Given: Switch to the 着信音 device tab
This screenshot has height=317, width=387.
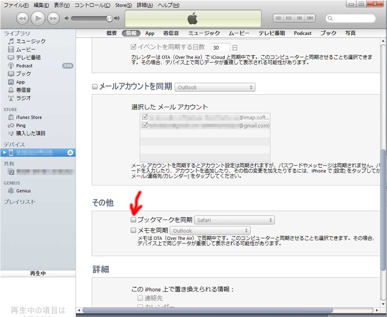Looking at the screenshot, I should tap(171, 33).
